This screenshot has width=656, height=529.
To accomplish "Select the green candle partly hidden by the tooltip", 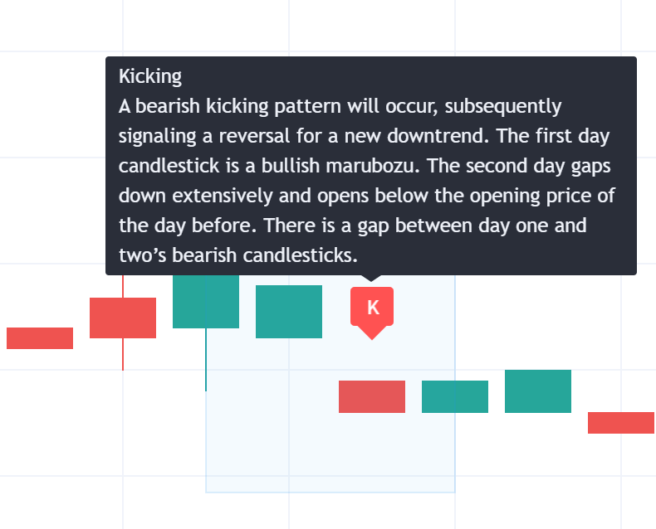I will 206,302.
